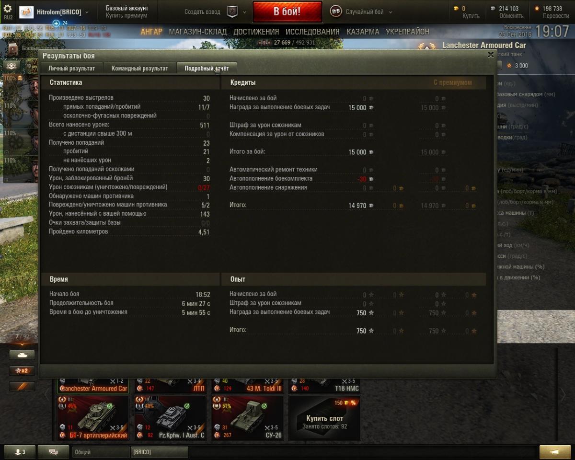Open МАГАЗИН-СКЛАД tab

198,32
